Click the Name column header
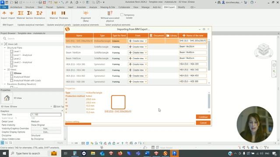The image size is (280, 157). [79, 36]
